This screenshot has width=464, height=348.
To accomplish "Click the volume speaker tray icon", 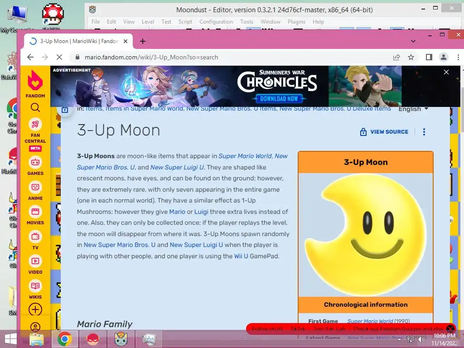I will pos(421,339).
